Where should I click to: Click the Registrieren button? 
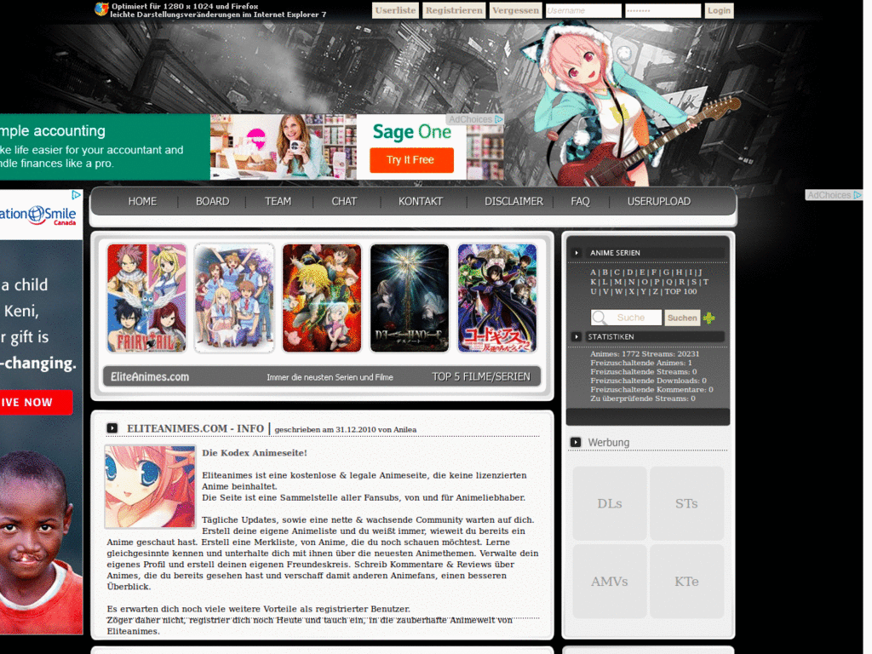click(454, 10)
